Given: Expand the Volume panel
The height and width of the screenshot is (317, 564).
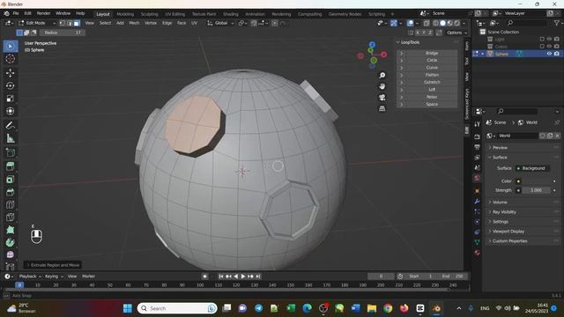Looking at the screenshot, I should (500, 203).
